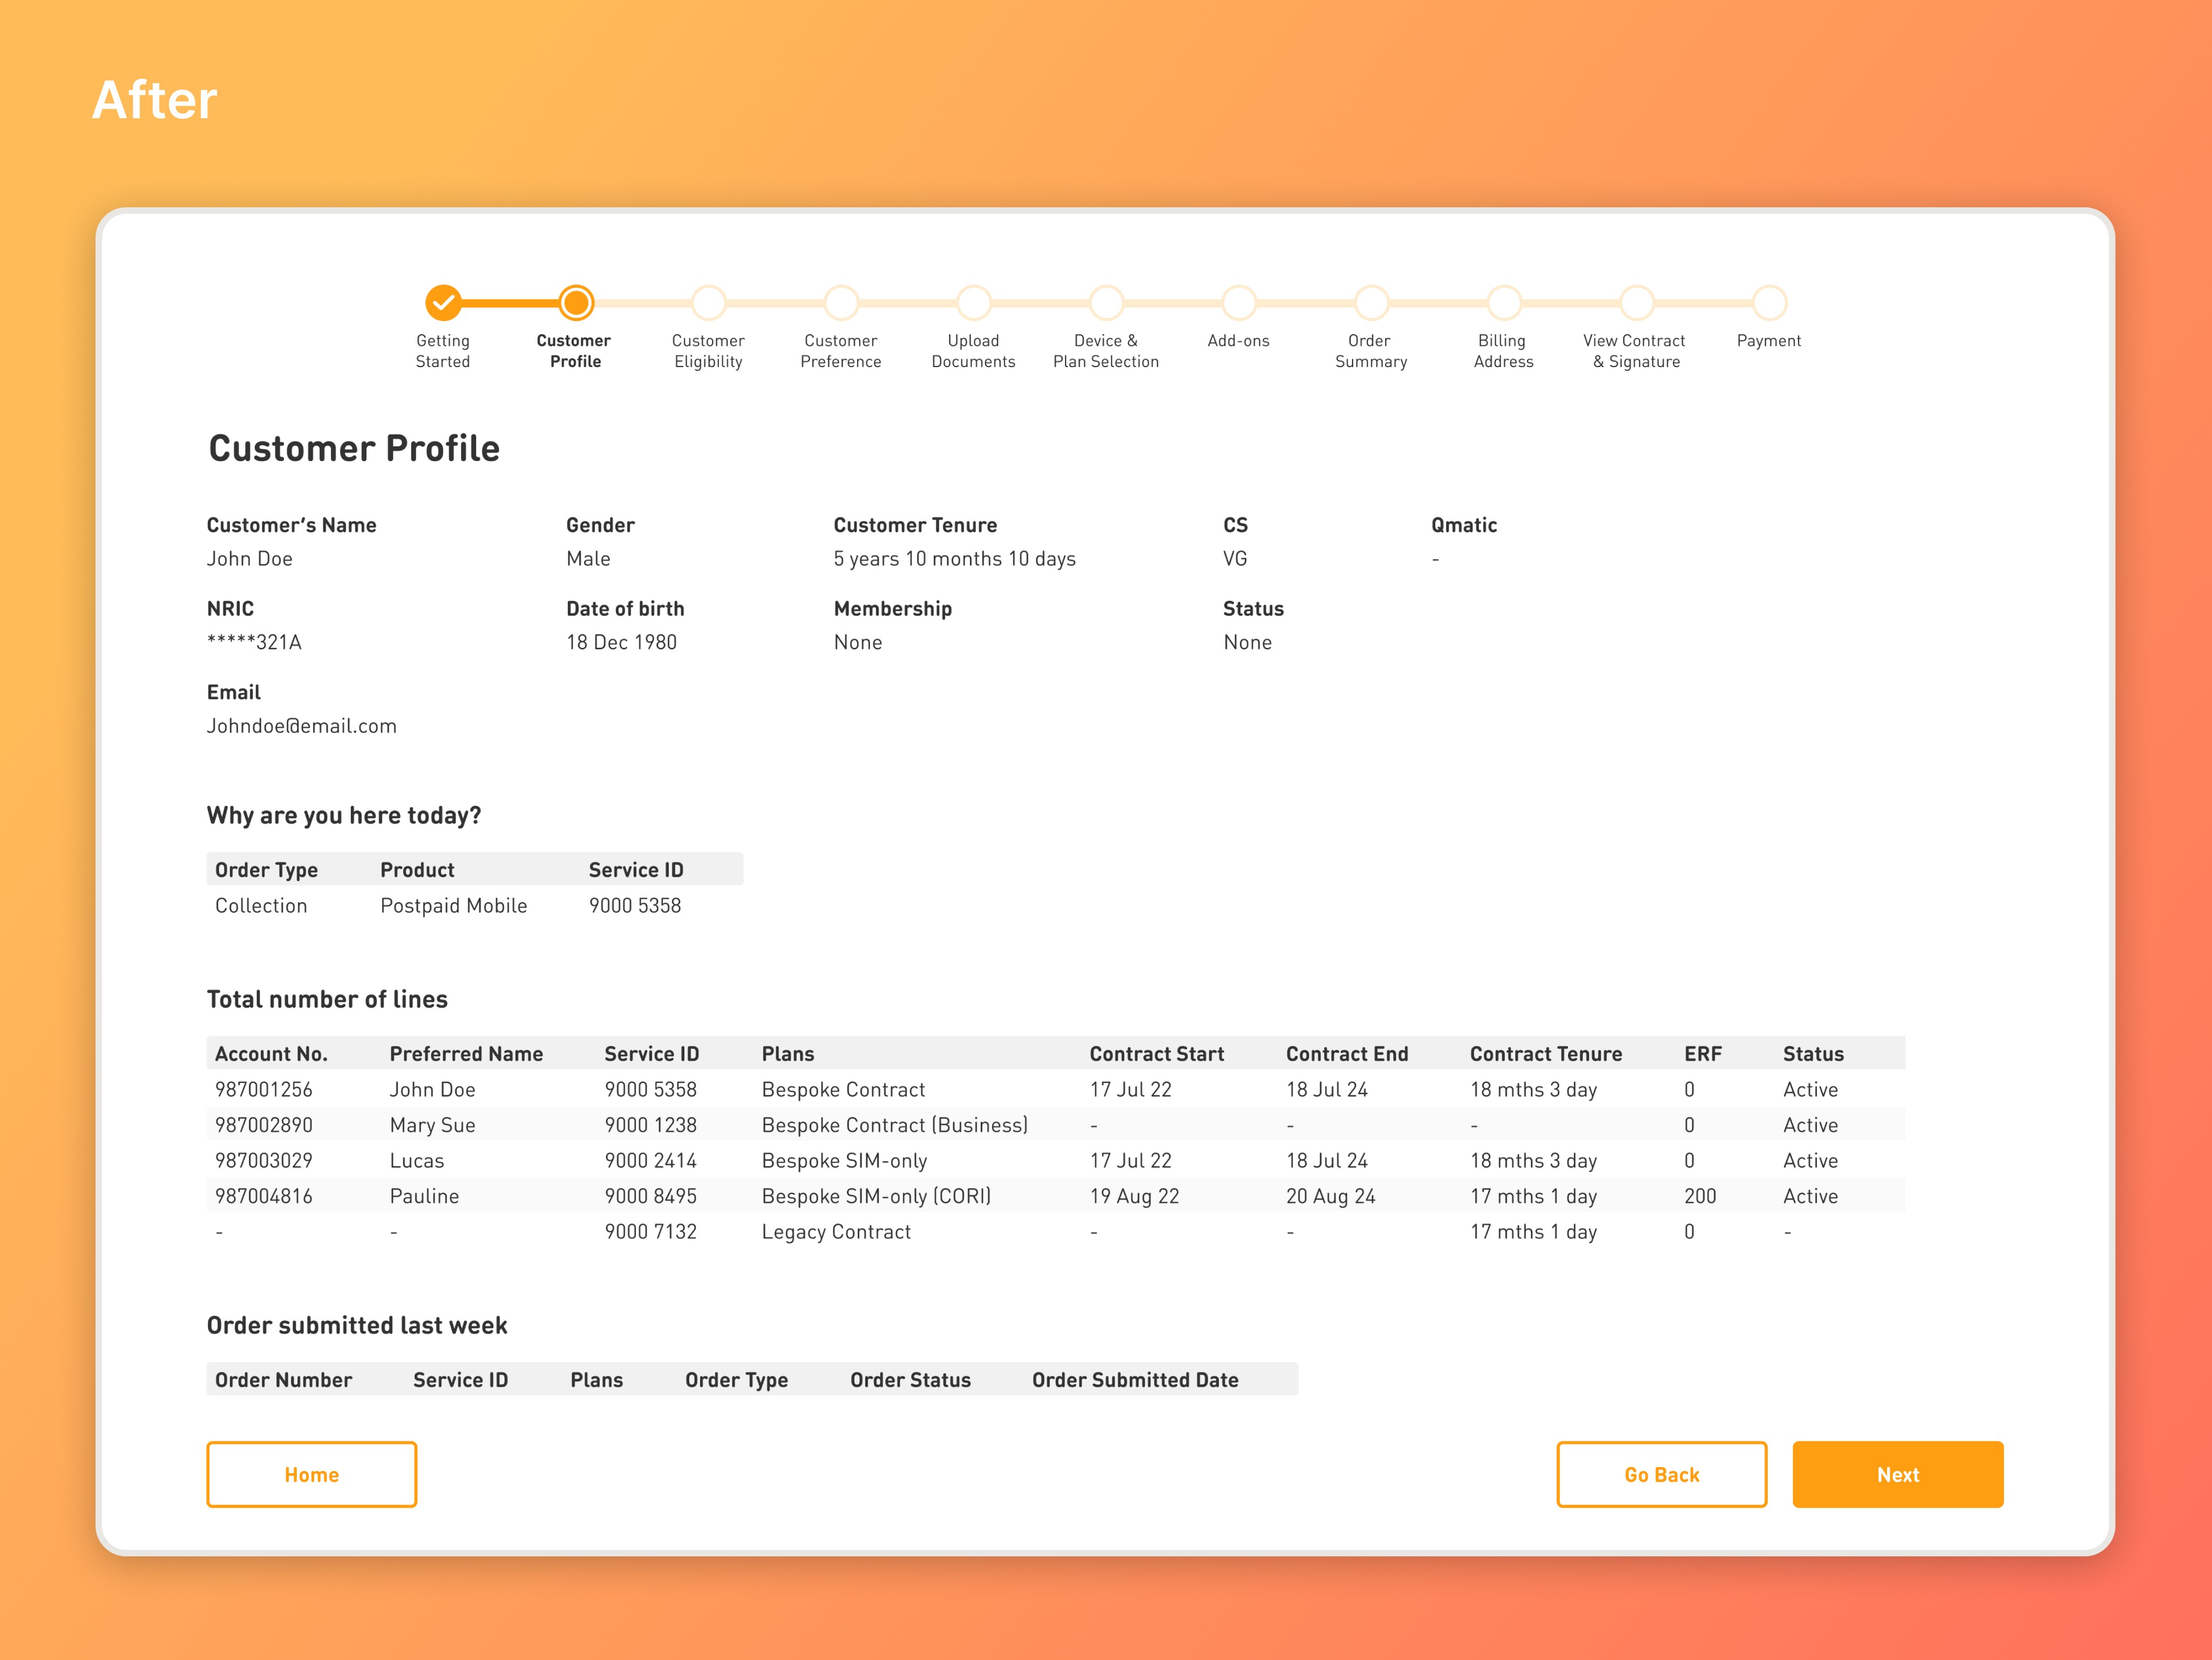Select the Customer Profile step circle

pos(576,302)
